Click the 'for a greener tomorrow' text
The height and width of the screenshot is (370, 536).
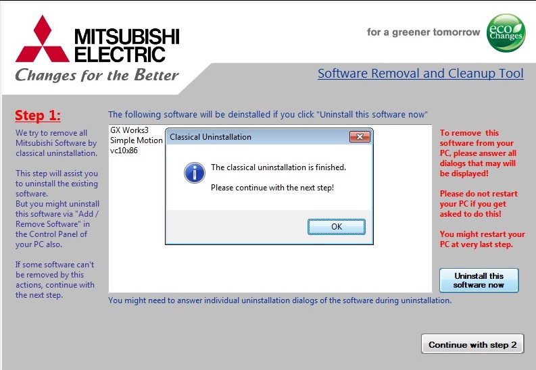pyautogui.click(x=423, y=32)
